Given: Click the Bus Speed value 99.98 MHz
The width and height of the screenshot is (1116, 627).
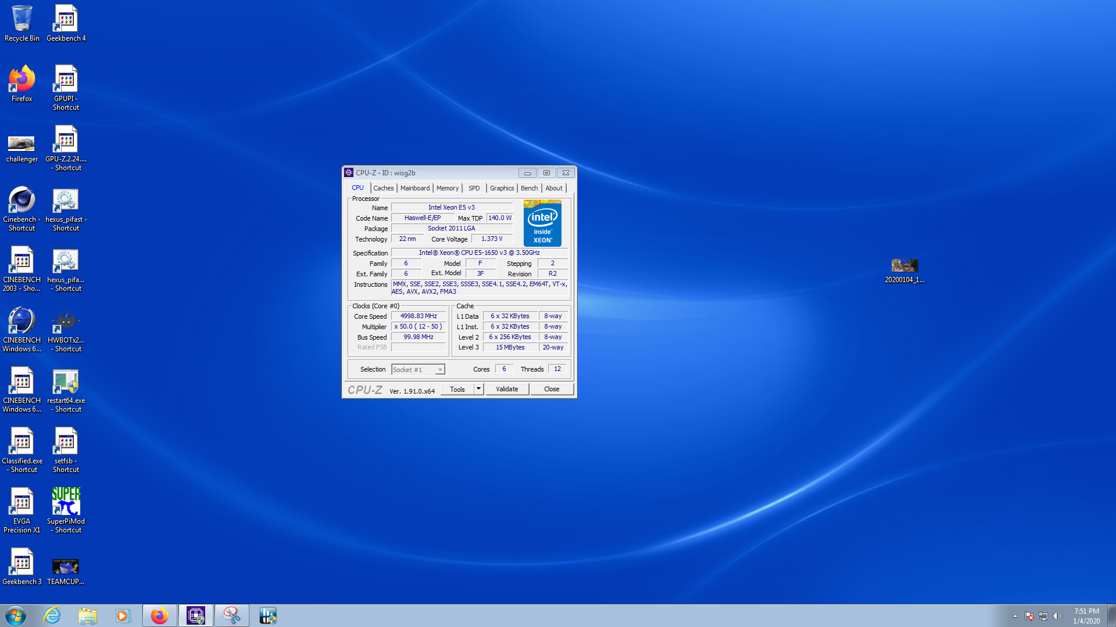Looking at the screenshot, I should click(x=419, y=337).
